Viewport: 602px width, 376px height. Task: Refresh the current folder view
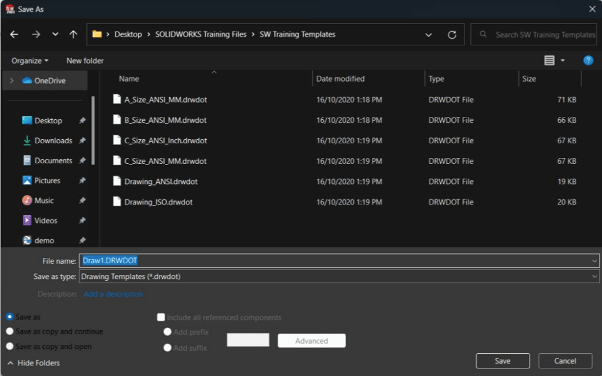[452, 35]
